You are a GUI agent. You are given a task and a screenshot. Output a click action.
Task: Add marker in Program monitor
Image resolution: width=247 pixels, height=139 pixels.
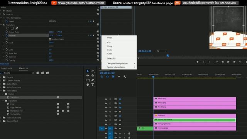coord(197,62)
